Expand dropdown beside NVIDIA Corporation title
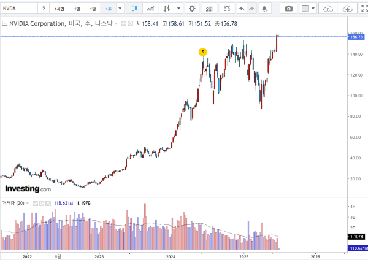Viewport: 368px width, 260px height. (x=116, y=23)
